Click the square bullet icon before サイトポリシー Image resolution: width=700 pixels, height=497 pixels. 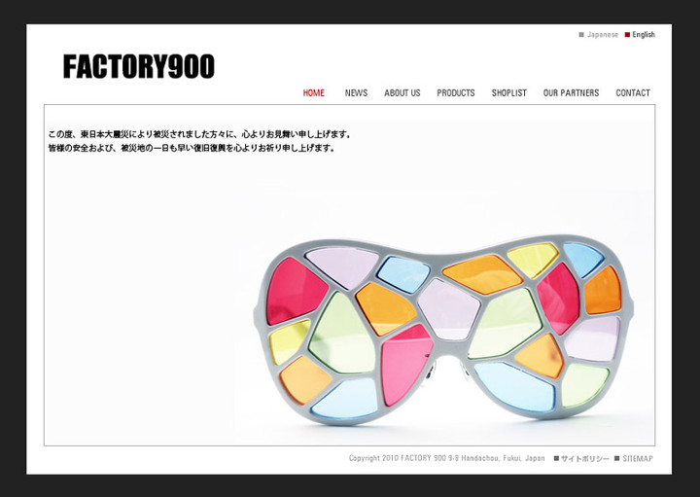pos(556,458)
